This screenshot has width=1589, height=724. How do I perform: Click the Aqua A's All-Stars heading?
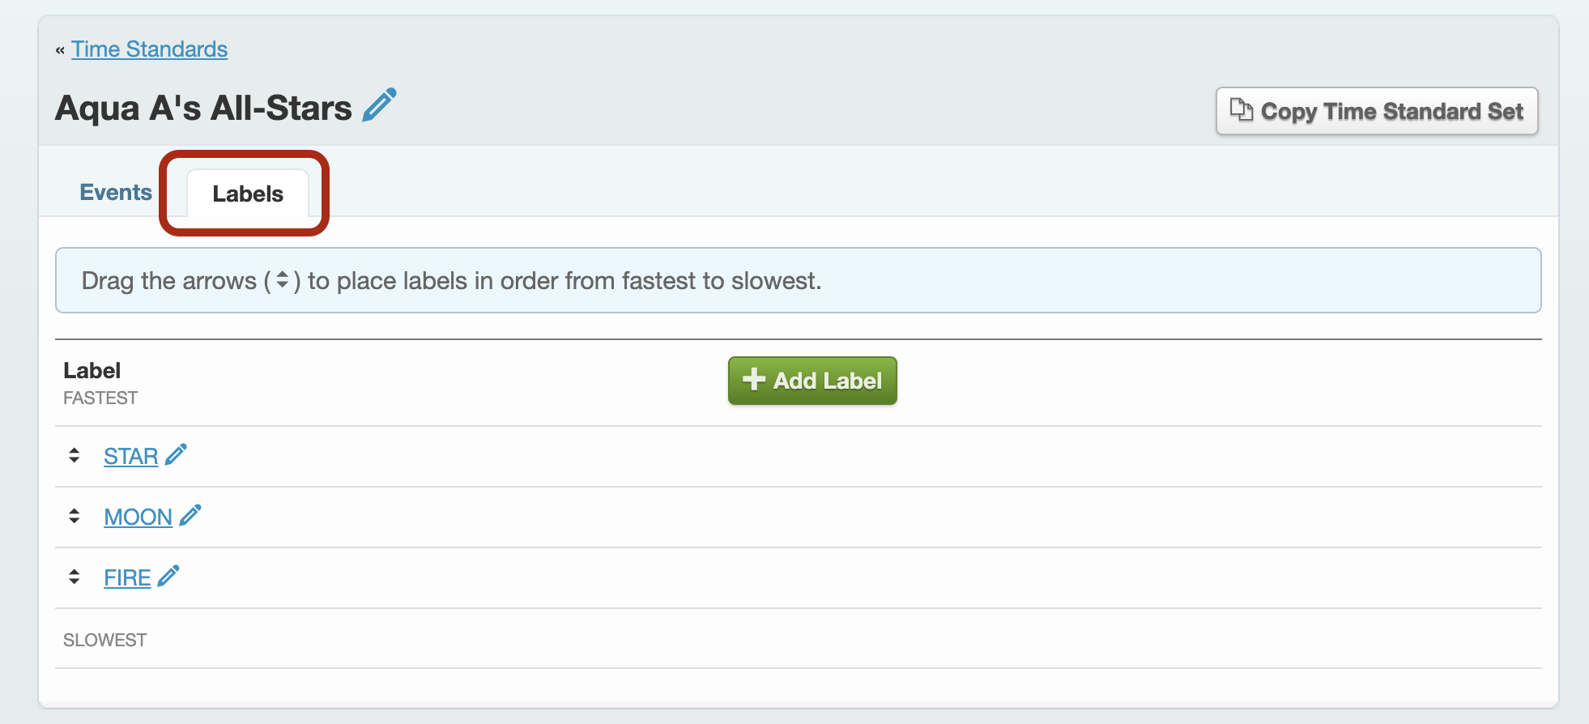point(203,108)
